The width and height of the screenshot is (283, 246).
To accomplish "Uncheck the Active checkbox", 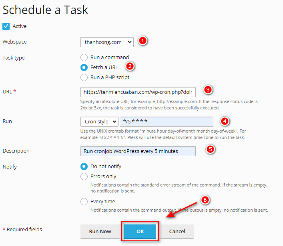I will click(6, 26).
